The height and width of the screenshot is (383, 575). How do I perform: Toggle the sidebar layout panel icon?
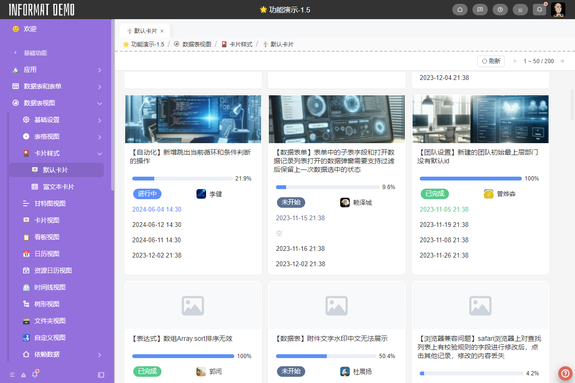coord(101,374)
